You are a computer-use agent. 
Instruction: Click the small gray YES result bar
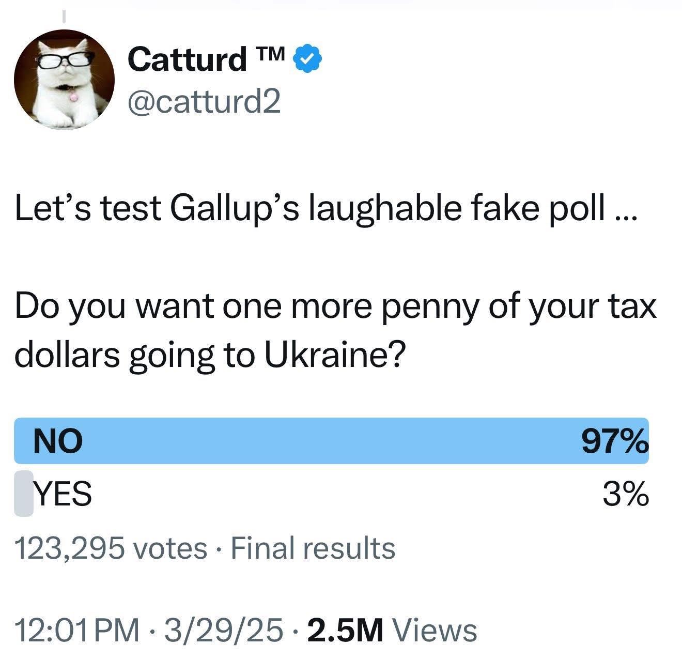pos(24,494)
